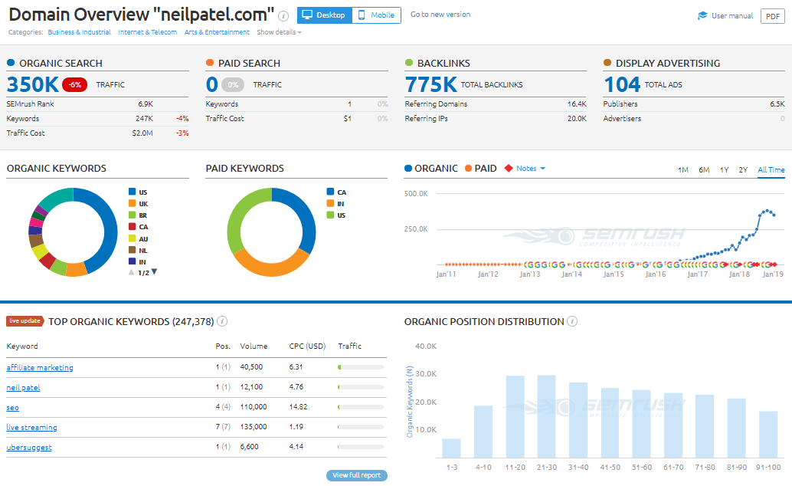Select the All Time range tab
This screenshot has width=792, height=486.
coord(771,170)
